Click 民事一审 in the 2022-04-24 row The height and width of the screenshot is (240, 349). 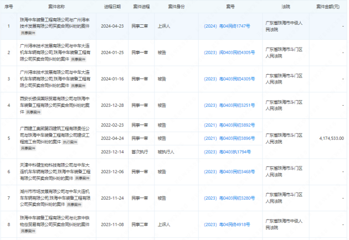(140, 138)
